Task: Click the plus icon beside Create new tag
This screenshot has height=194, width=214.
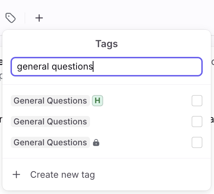Action: (x=16, y=174)
